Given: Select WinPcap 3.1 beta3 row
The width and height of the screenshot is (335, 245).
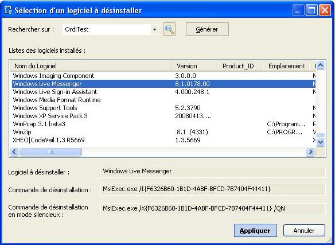Looking at the screenshot, I should [x=163, y=124].
